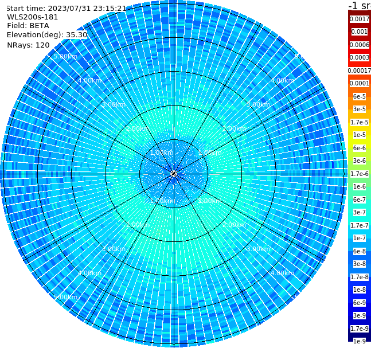Click the 1.7e-7 colorbar label

tap(360, 225)
